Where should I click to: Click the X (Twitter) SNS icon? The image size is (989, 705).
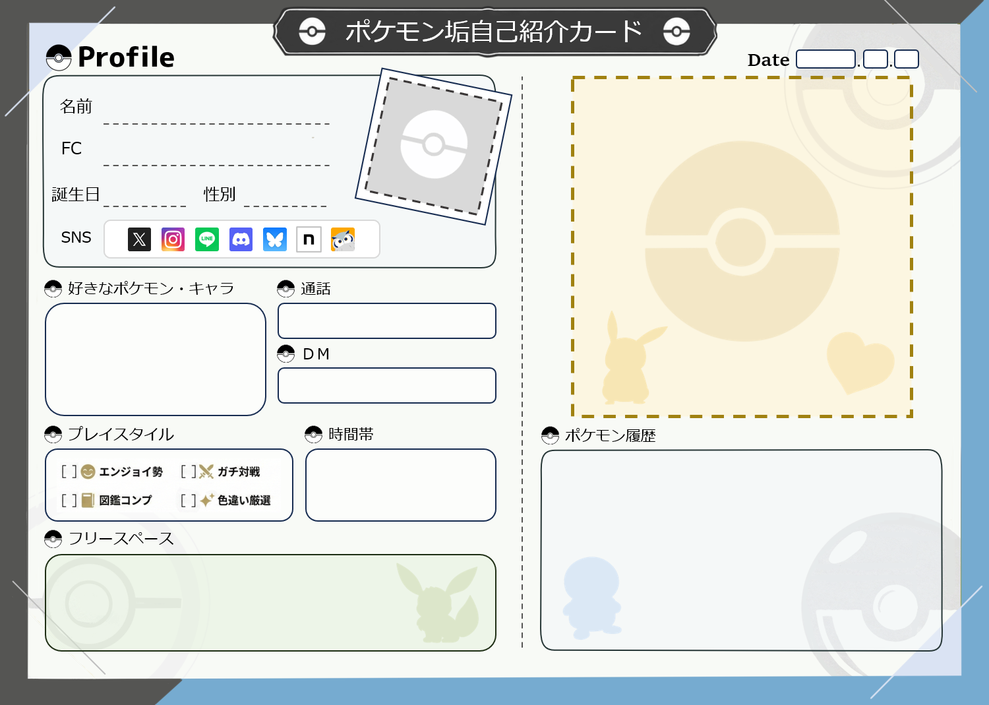coord(139,239)
